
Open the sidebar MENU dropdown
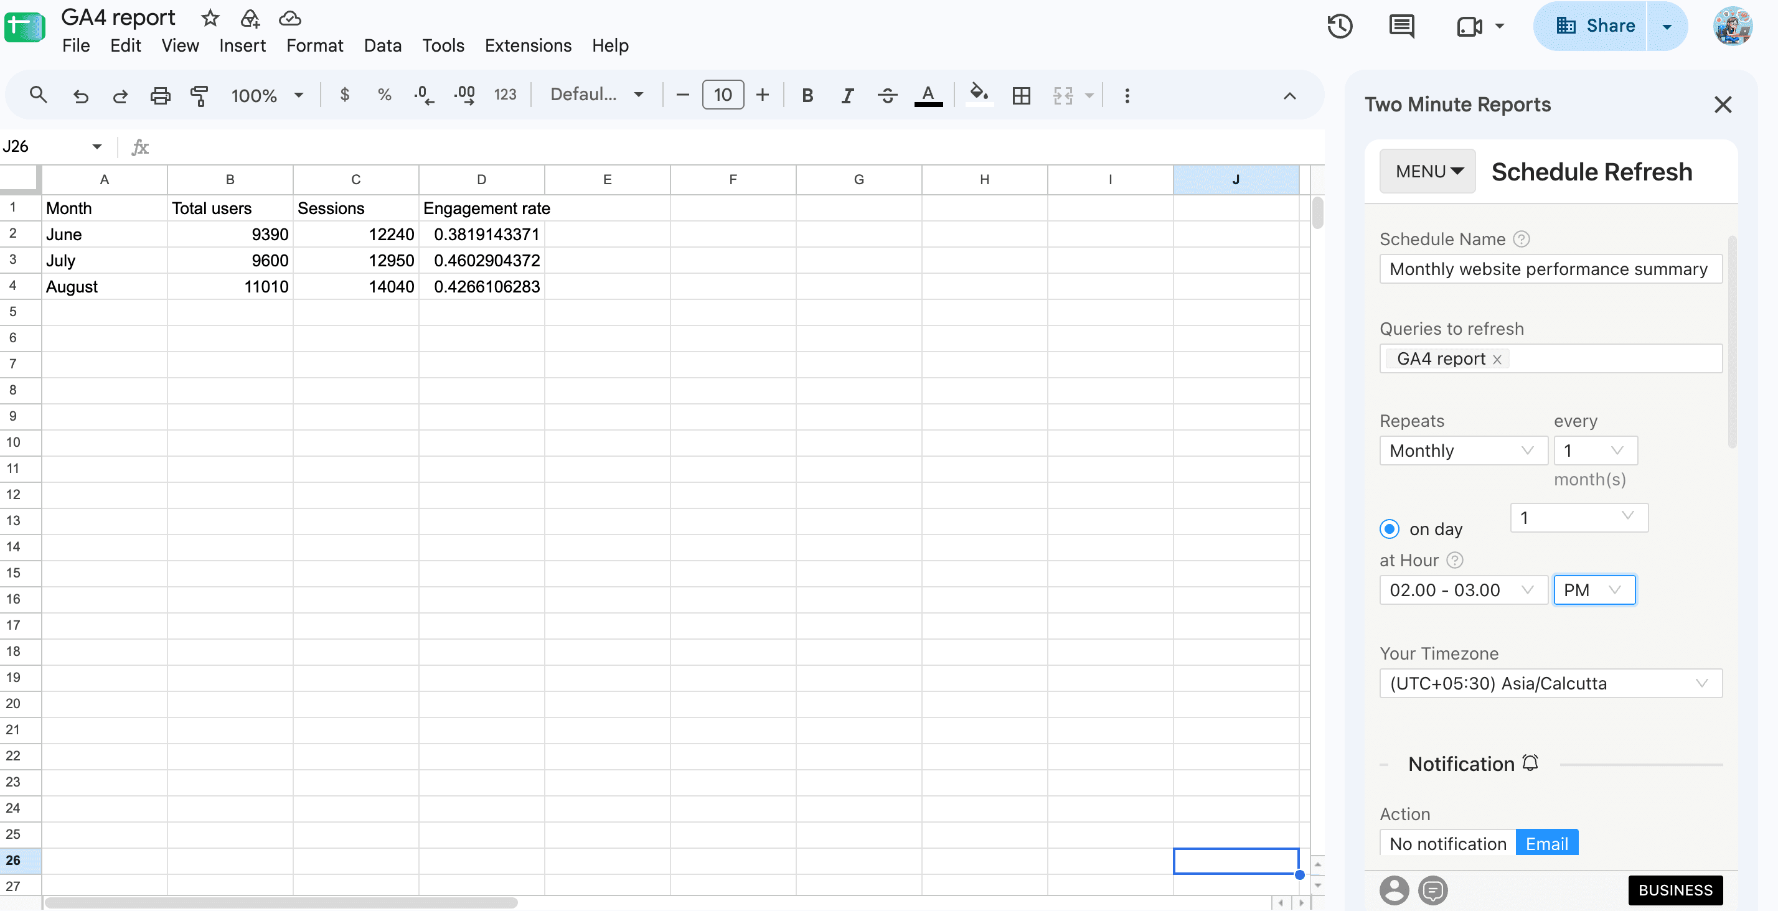(x=1428, y=171)
